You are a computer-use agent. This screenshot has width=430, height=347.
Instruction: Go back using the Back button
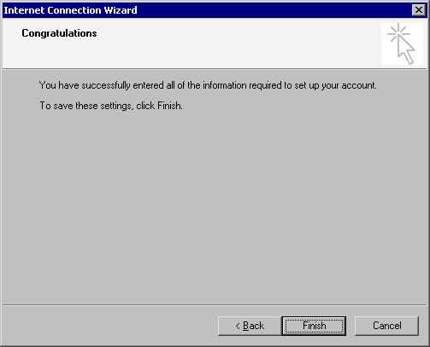pos(250,326)
